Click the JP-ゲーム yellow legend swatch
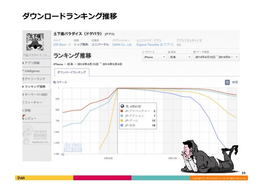 (x=122, y=120)
